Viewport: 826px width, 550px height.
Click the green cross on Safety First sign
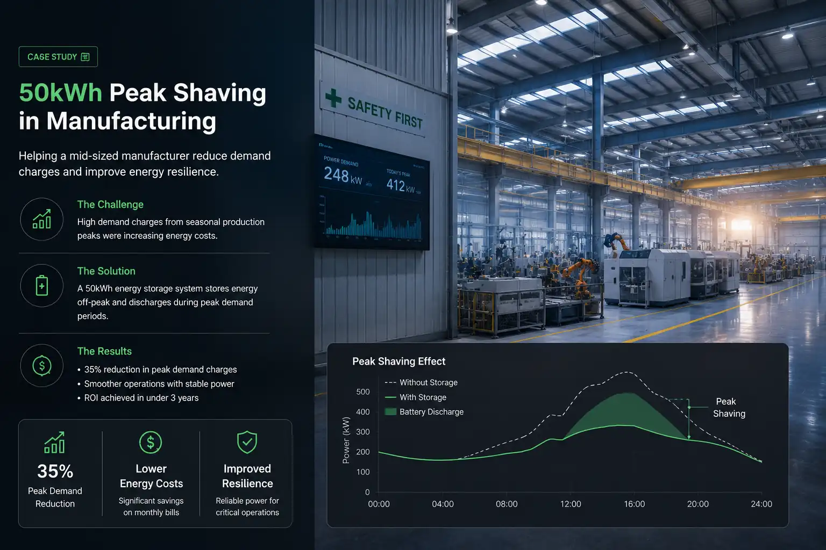(333, 98)
